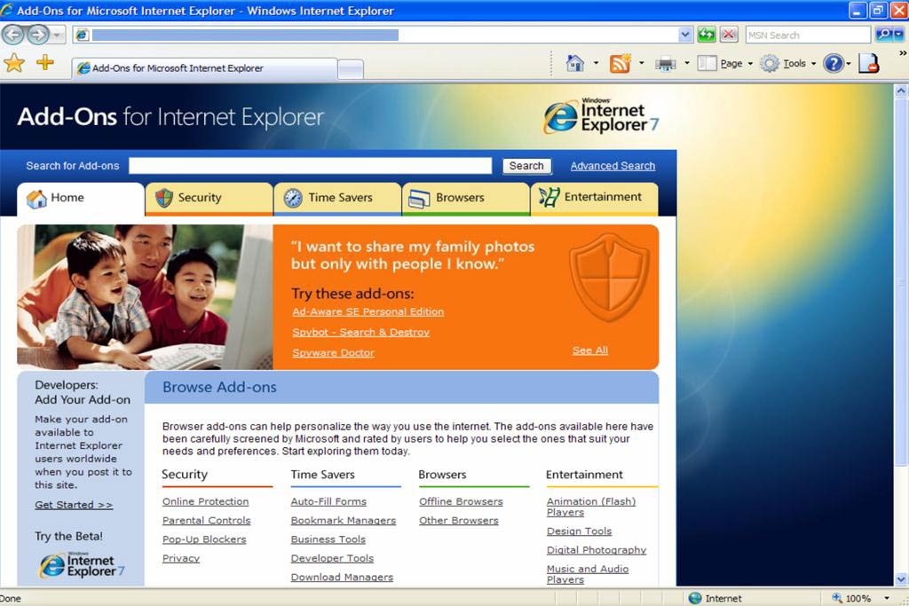Click the Help question mark icon
Viewport: 909px width, 606px height.
point(833,64)
